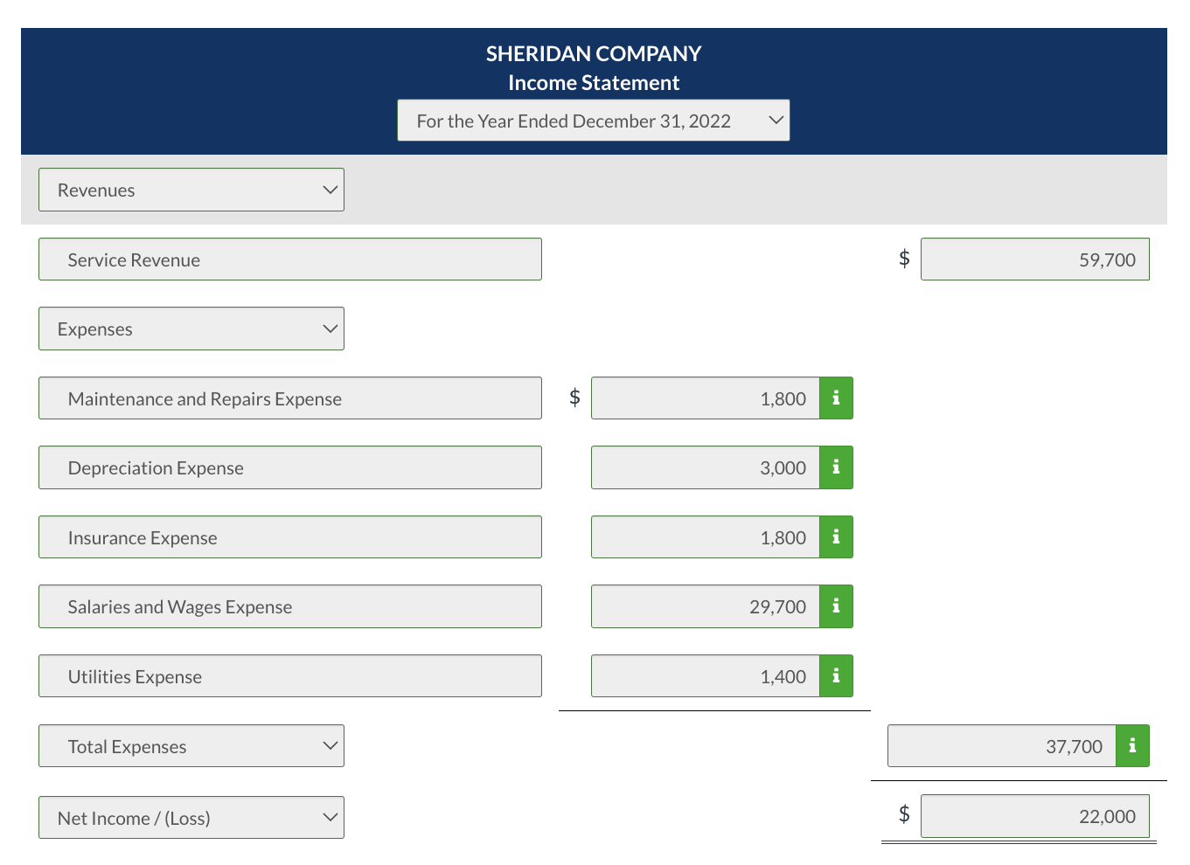
Task: Open the Net Income / (Loss) dropdown
Action: [191, 818]
